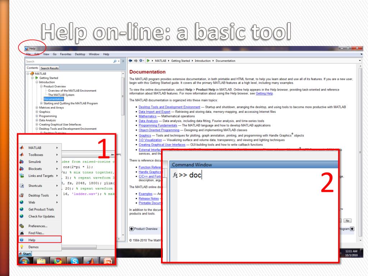Open the Desktop menu
The image size is (368, 276).
click(x=80, y=54)
